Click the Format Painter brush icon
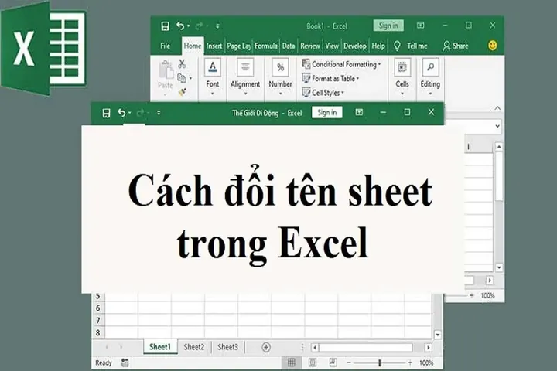Viewport: 557px width, 371px height. click(x=183, y=92)
